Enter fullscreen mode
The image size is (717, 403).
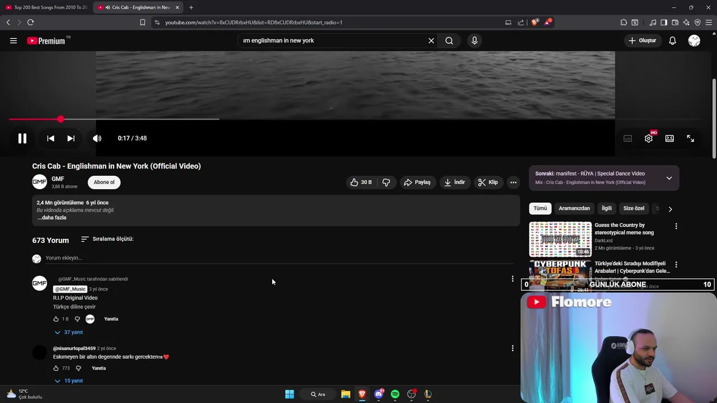point(690,138)
